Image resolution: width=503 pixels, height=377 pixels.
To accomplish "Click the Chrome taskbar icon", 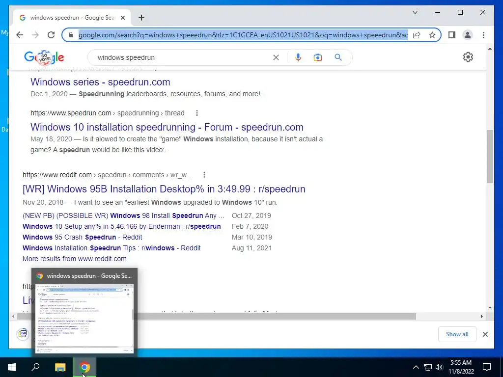I will tap(84, 367).
